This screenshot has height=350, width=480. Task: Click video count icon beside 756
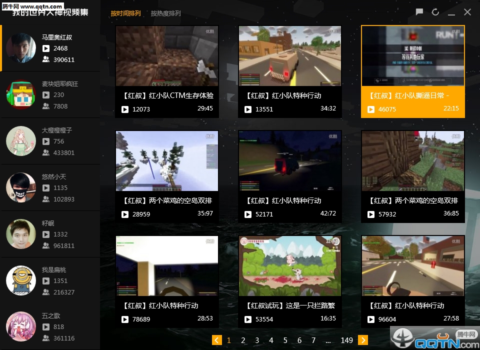46,141
